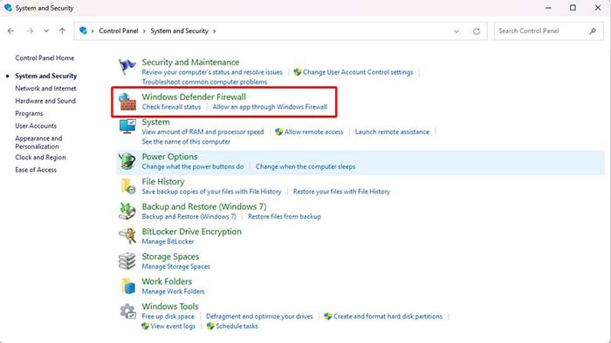The width and height of the screenshot is (611, 343).
Task: Click Save backup copies with File History
Action: (211, 192)
